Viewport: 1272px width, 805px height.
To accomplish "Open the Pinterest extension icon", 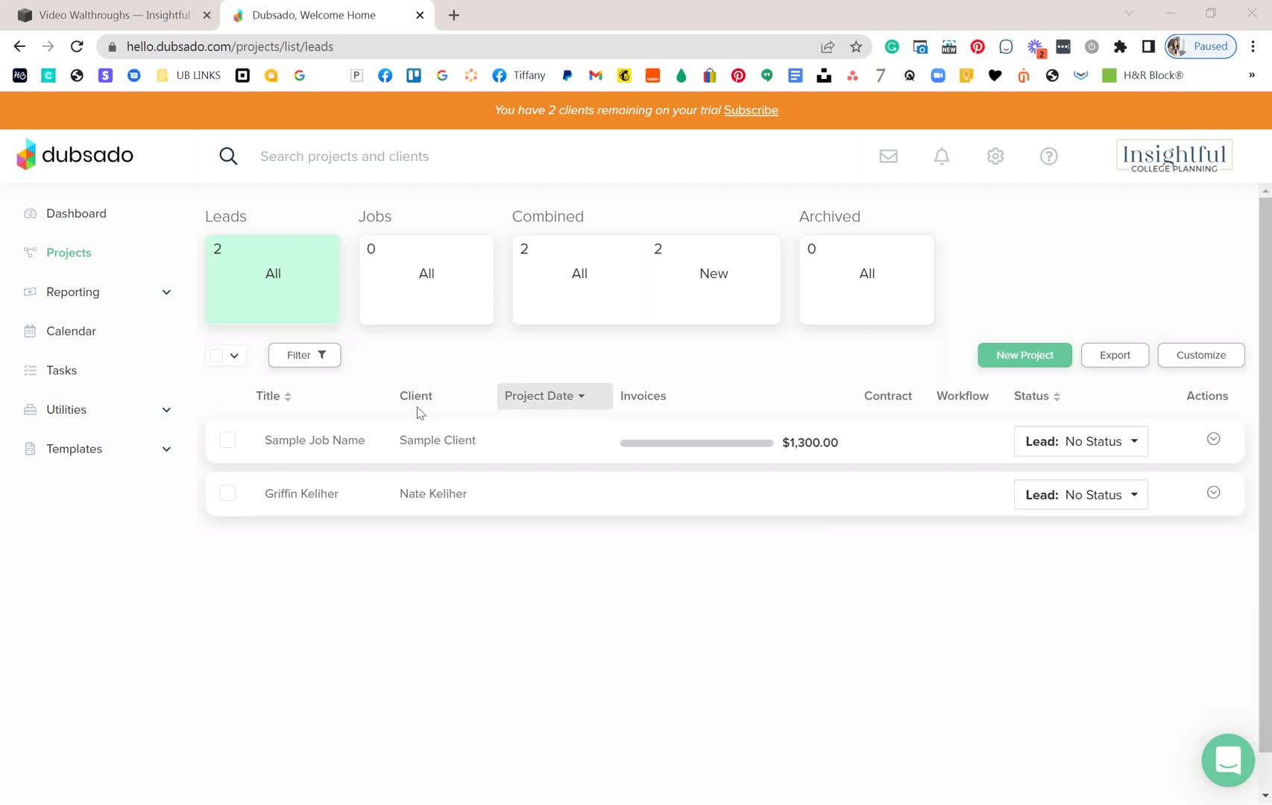I will coord(977,46).
